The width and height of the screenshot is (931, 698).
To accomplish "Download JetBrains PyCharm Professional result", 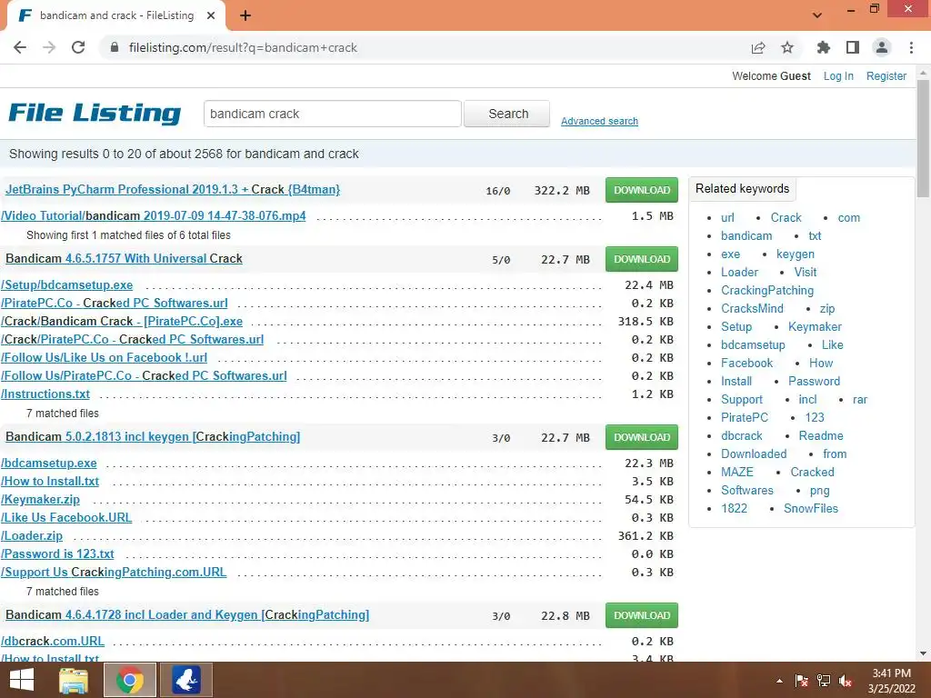I will [642, 190].
